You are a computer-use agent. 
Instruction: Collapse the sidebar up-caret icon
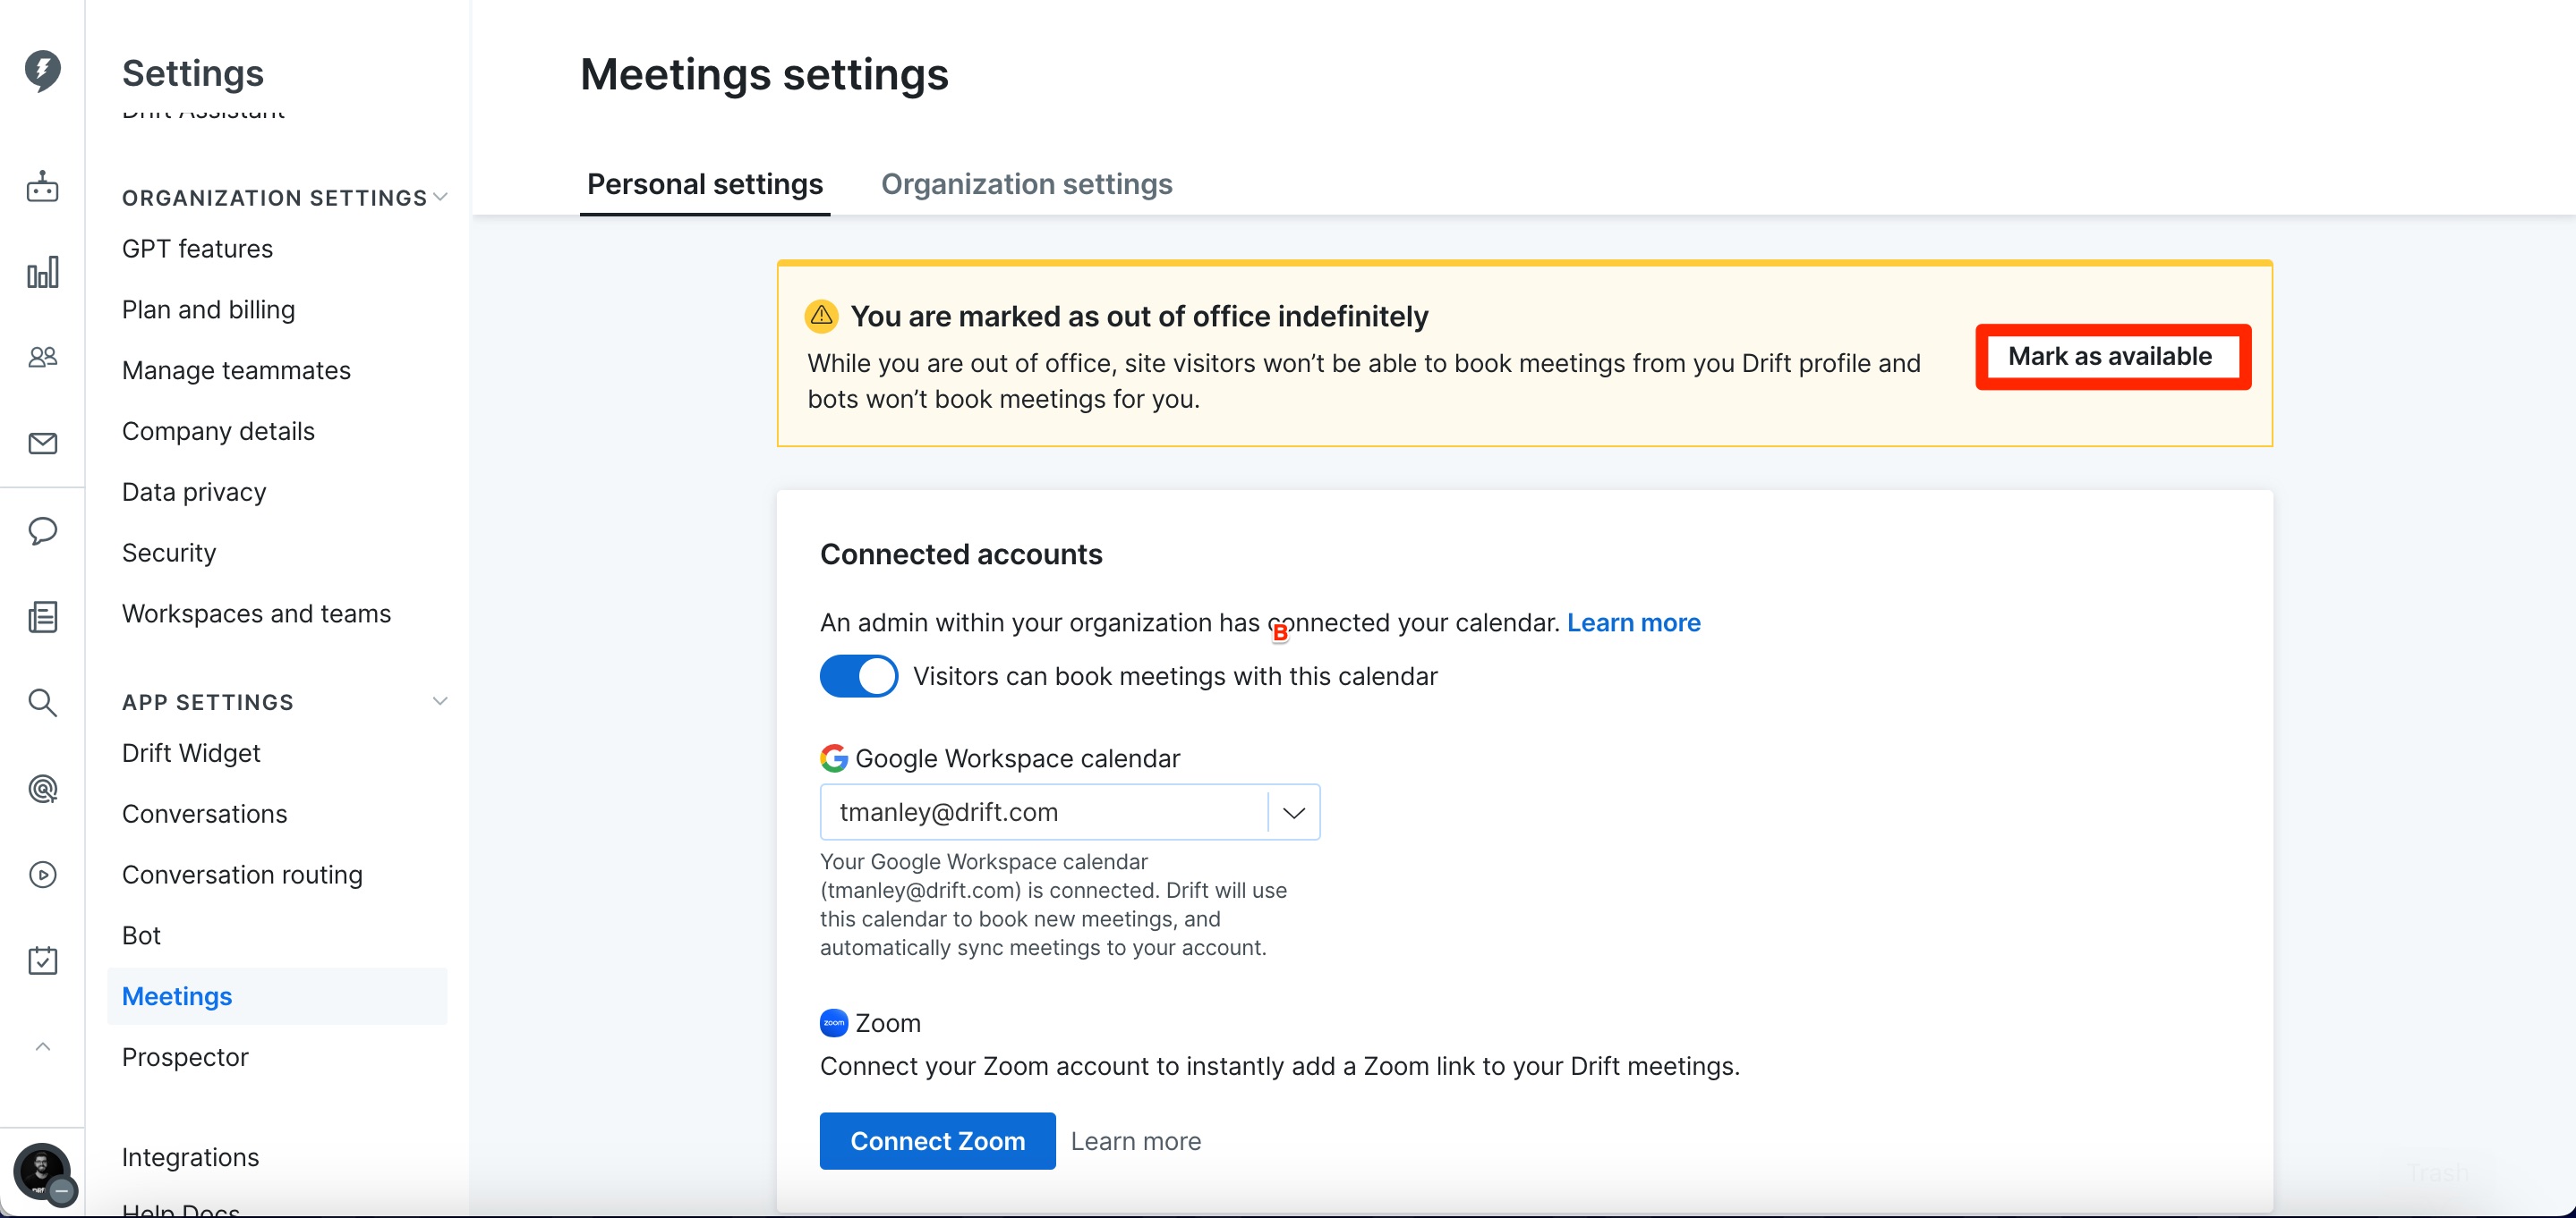[x=42, y=1046]
